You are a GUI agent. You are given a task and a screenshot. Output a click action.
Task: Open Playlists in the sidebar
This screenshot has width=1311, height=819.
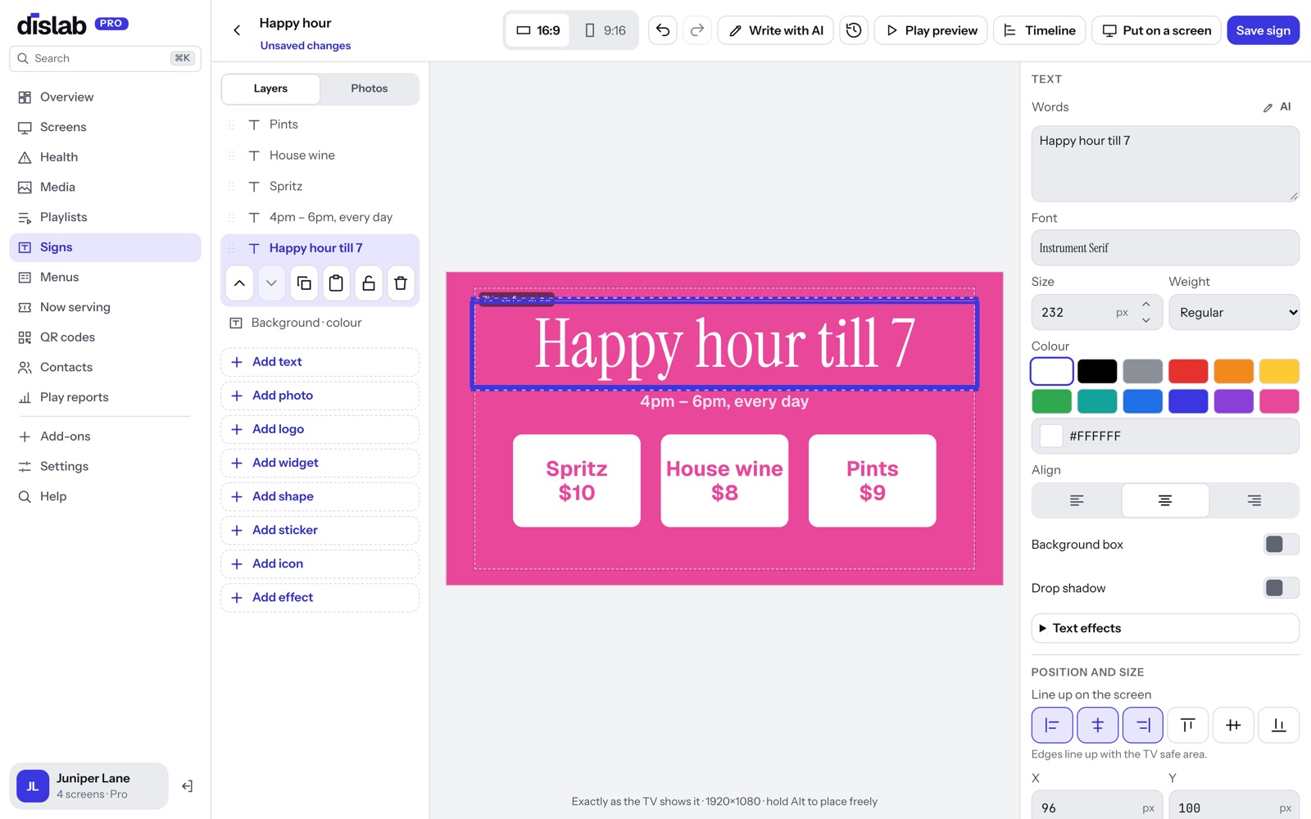[x=105, y=217]
